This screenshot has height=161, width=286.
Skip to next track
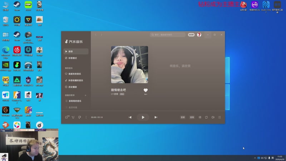click(156, 117)
